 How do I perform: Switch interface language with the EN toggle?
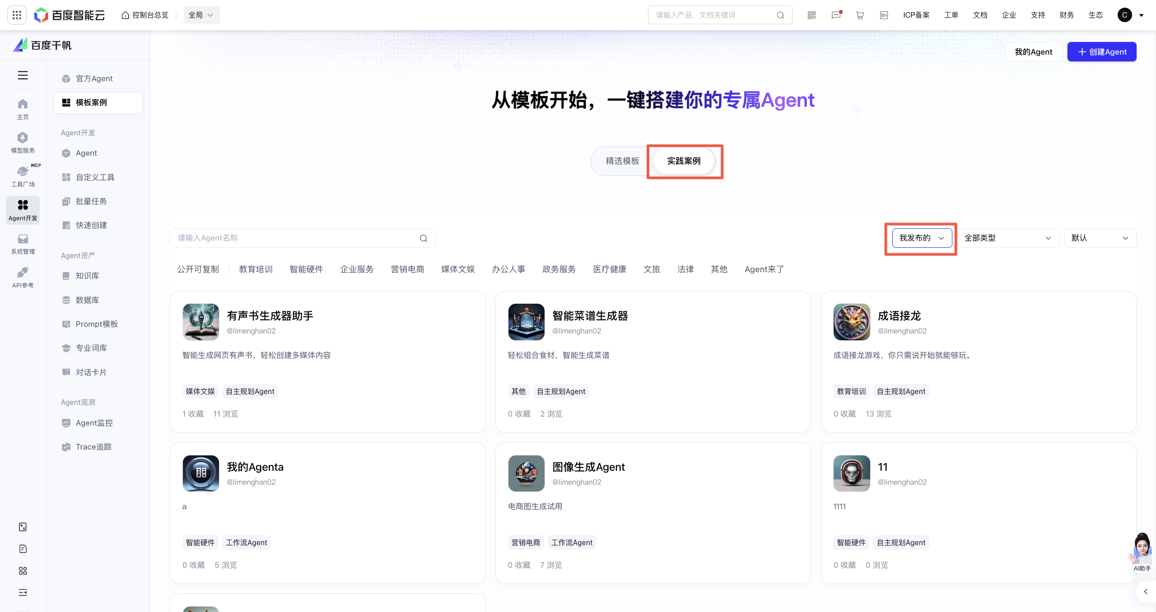884,15
